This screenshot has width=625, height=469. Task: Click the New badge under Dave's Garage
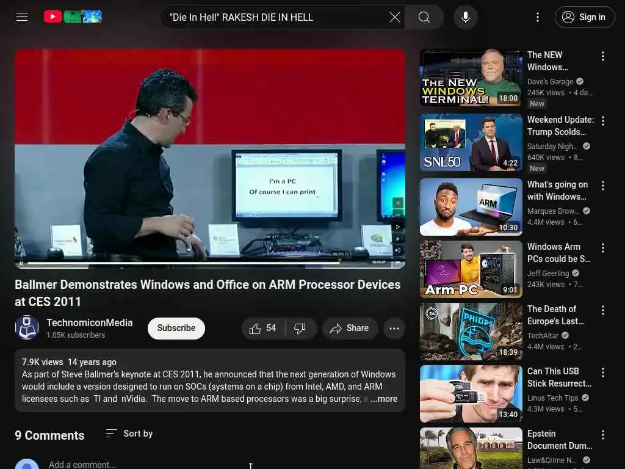[537, 104]
